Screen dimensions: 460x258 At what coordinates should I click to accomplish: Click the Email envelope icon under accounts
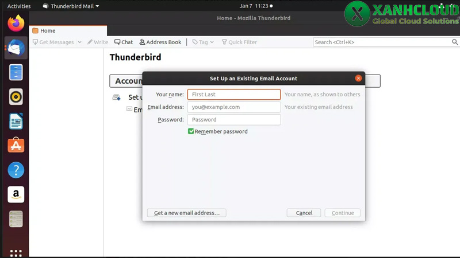[129, 108]
